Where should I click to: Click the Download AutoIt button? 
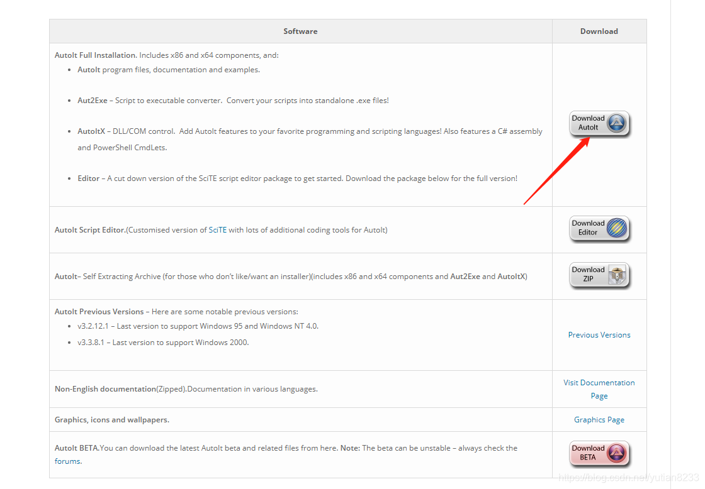coord(599,123)
